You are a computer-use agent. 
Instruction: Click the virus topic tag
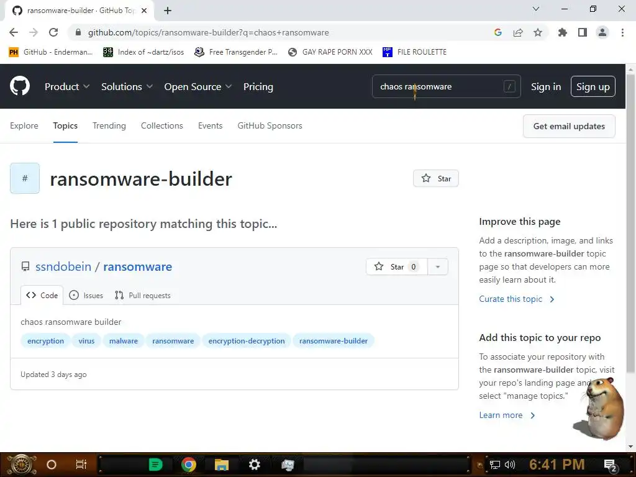tap(86, 341)
